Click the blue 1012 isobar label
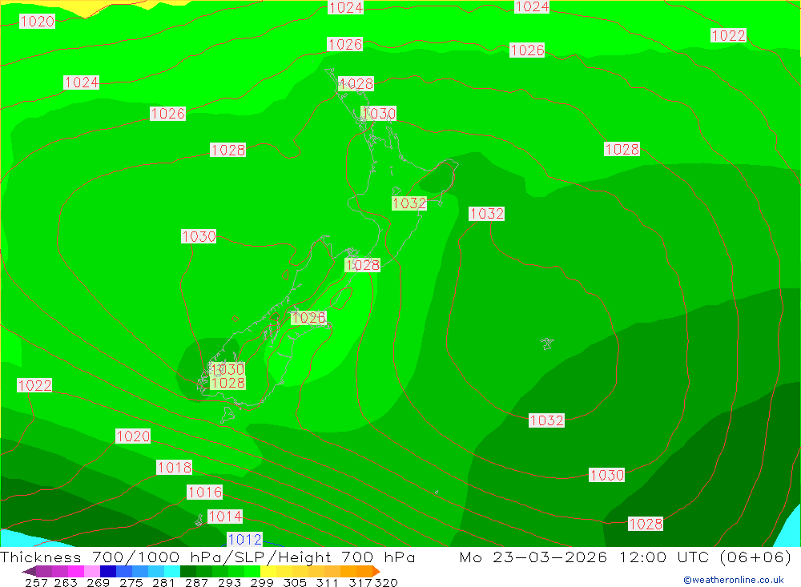Screen dimensions: 801x587 tap(244, 540)
